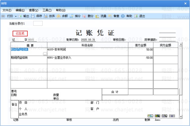Click the third dark icon at bottom right

[x=165, y=116]
